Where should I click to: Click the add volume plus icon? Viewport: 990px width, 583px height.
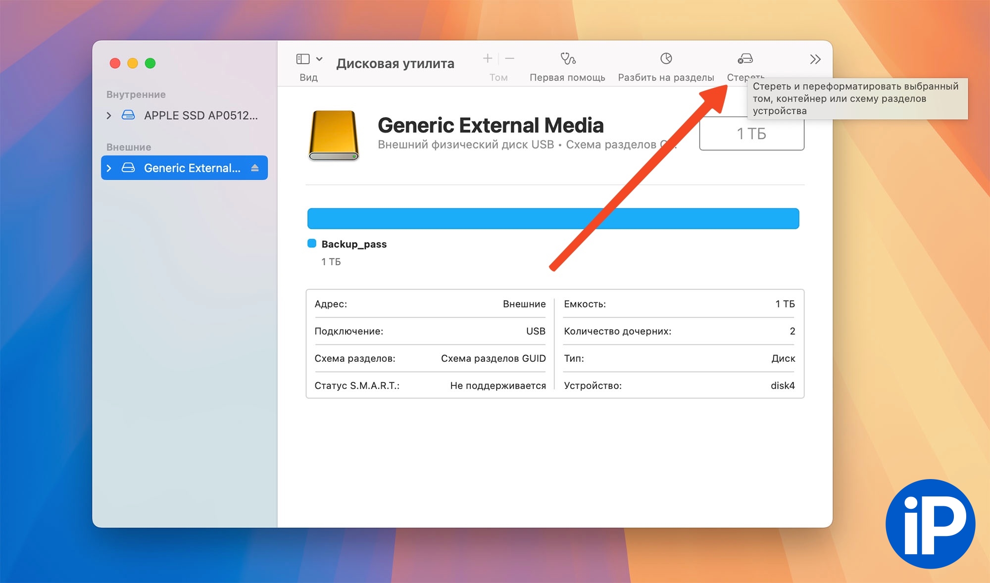[x=488, y=59]
